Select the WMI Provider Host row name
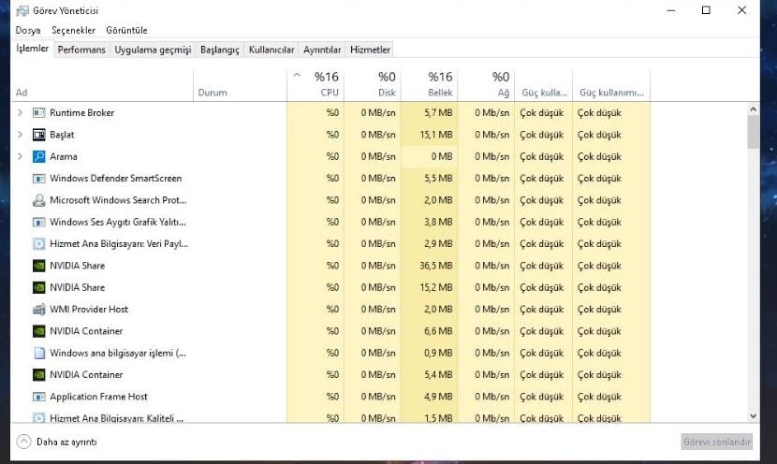777x464 pixels. (89, 309)
